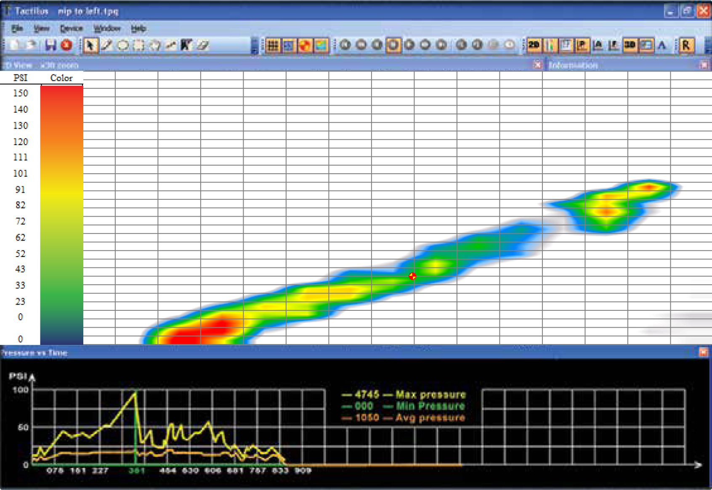
Task: Click the Save floppy disk icon
Action: [50, 45]
